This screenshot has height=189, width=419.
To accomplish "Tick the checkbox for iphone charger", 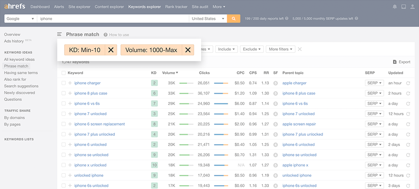I will 64,83.
